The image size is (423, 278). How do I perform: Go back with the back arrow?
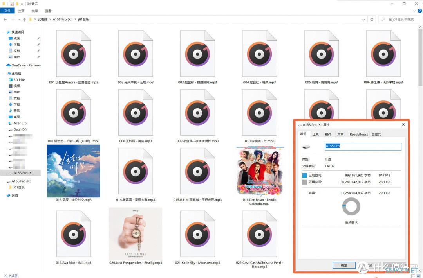coord(5,20)
